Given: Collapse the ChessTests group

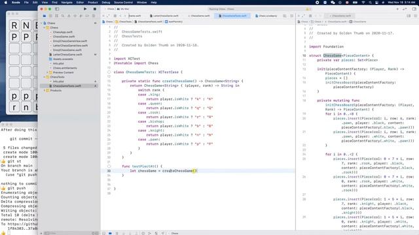Looking at the screenshot, I should pyautogui.click(x=45, y=77).
